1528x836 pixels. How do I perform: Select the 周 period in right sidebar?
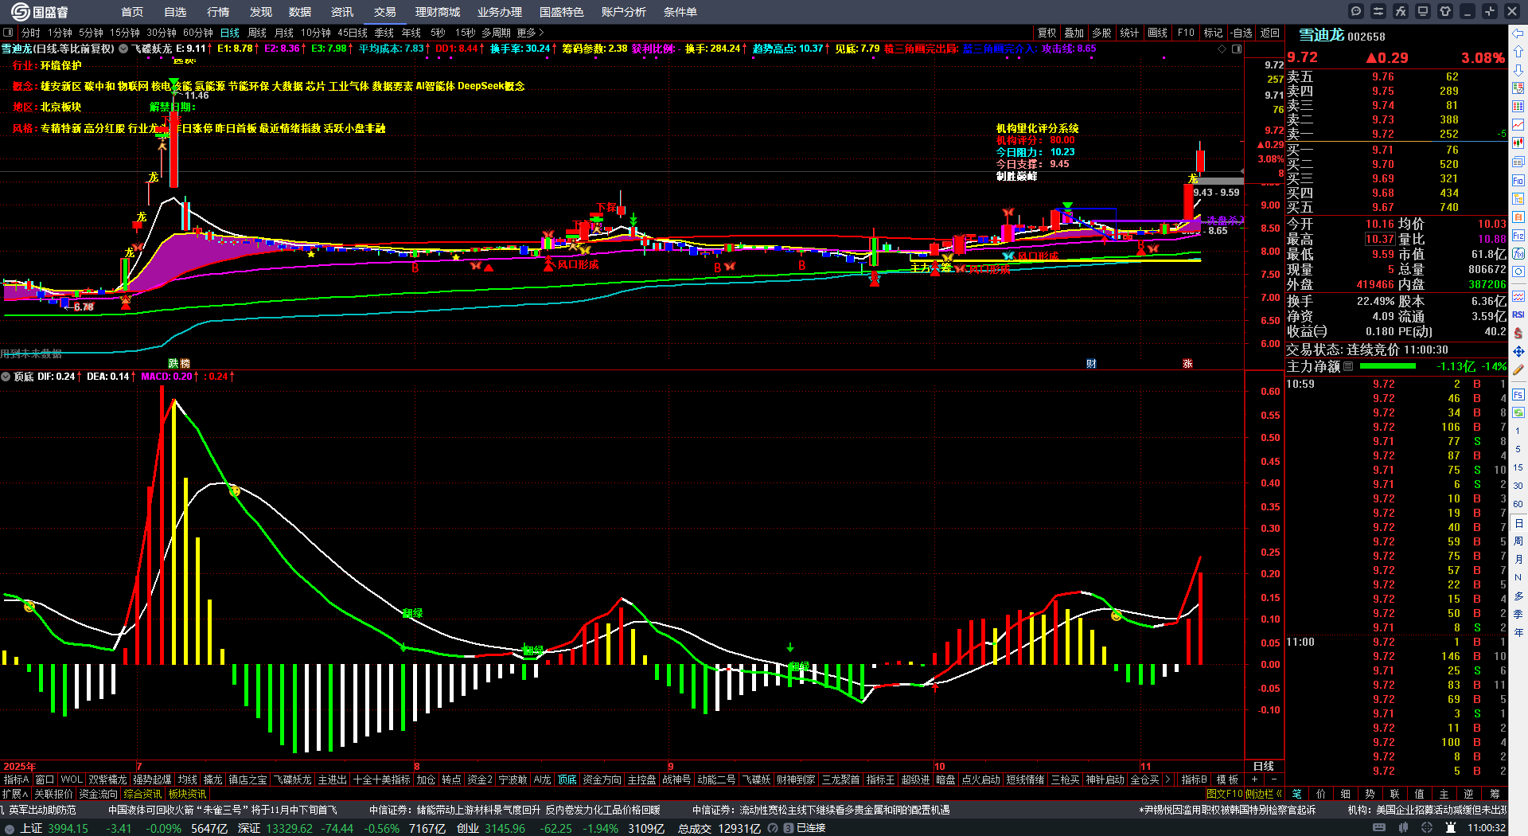point(1518,541)
